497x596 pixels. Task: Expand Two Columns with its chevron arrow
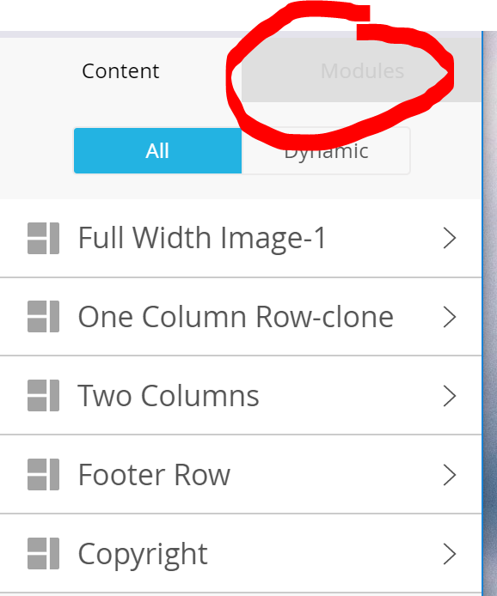pos(450,396)
